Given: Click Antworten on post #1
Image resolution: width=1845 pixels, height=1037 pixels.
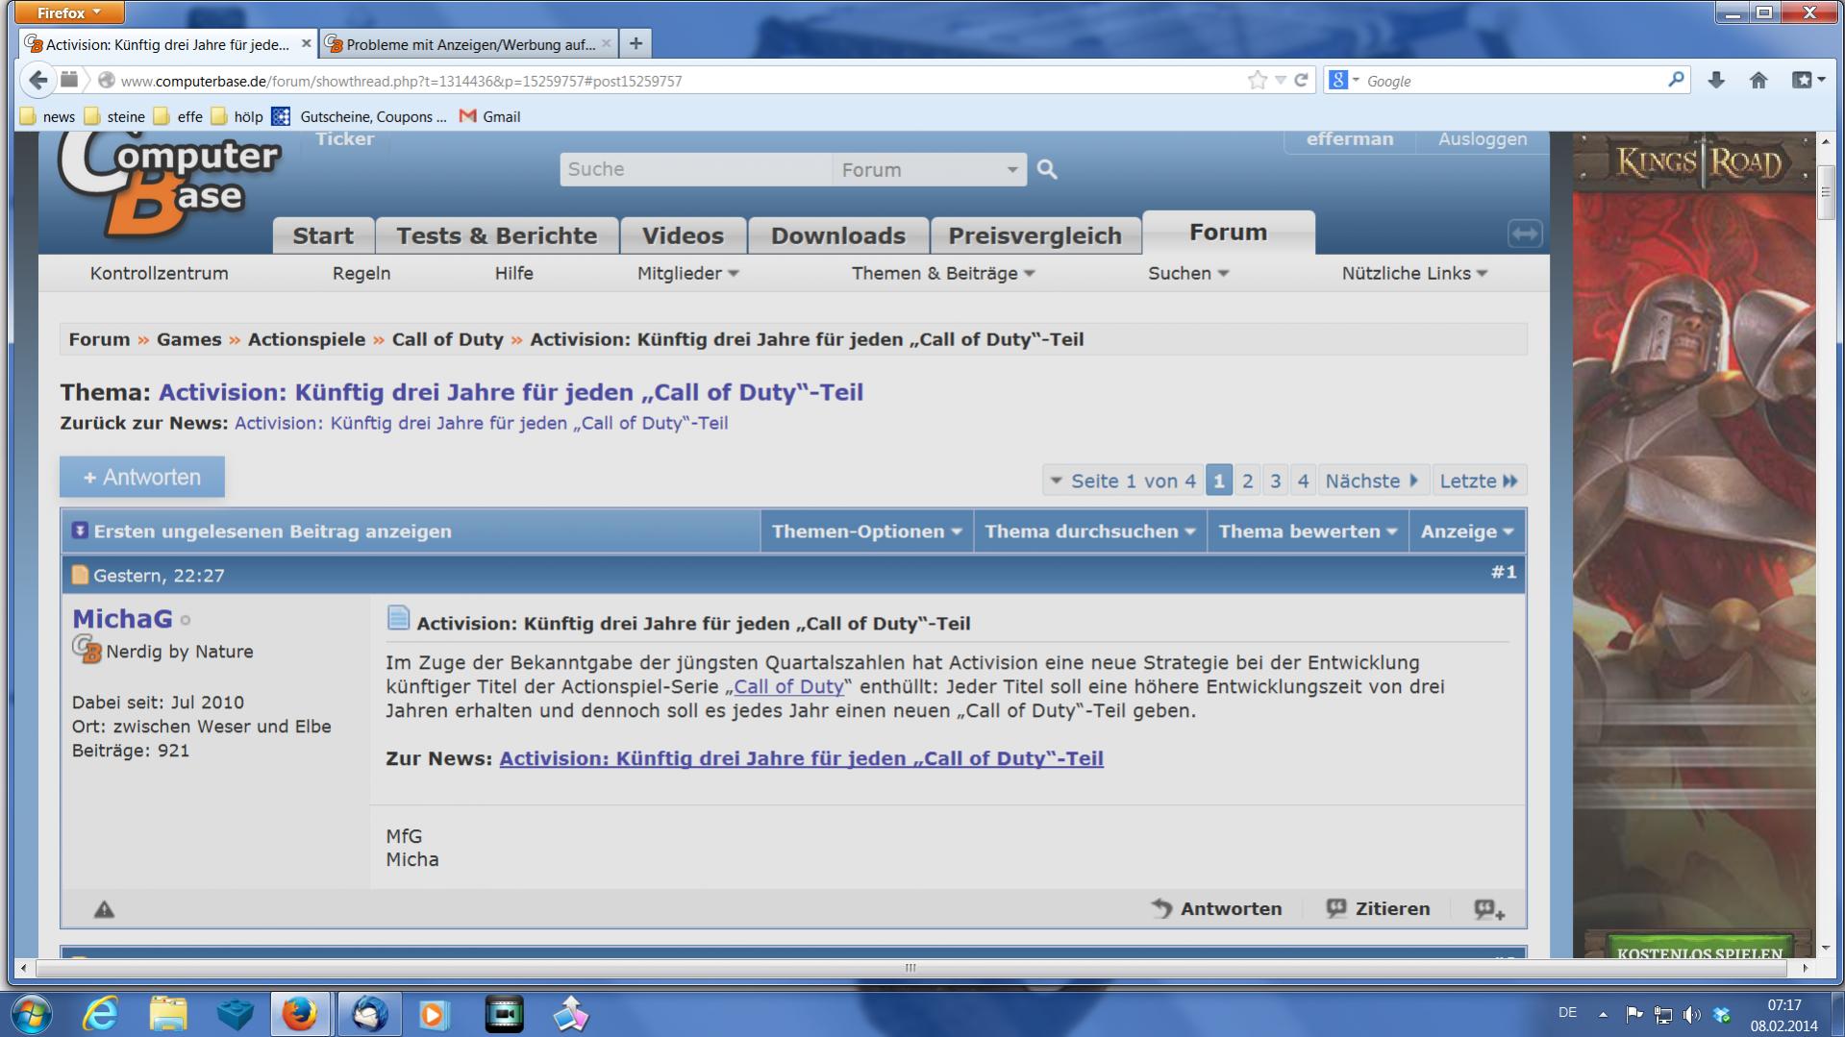Looking at the screenshot, I should click(1216, 909).
